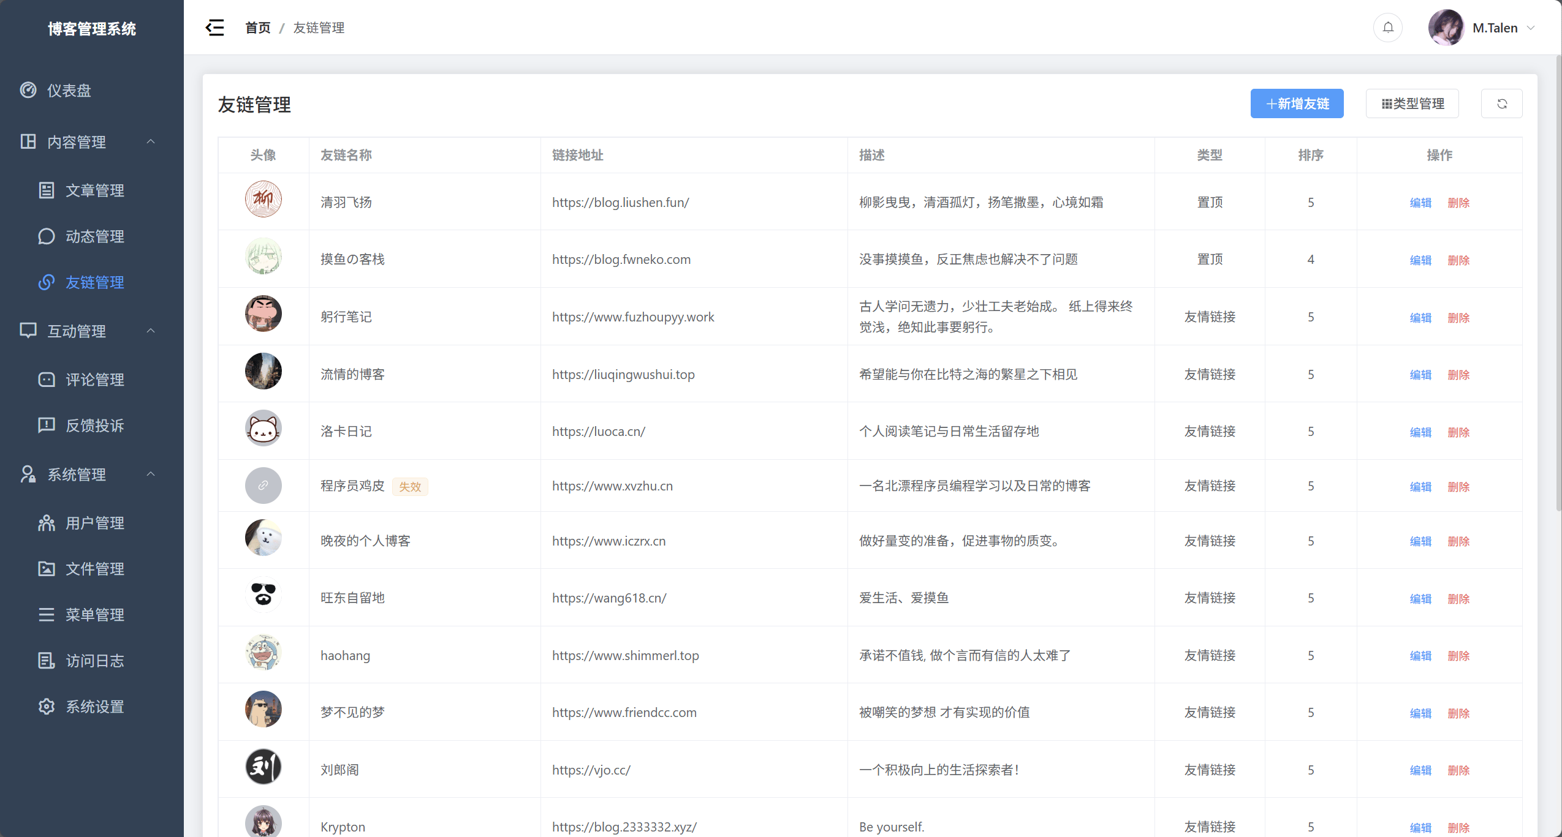Image resolution: width=1562 pixels, height=837 pixels.
Task: Collapse the 内容管理 section chevron
Action: (151, 141)
